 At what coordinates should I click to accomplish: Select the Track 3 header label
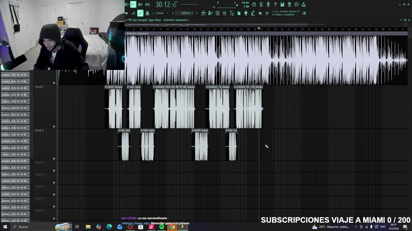(x=39, y=130)
